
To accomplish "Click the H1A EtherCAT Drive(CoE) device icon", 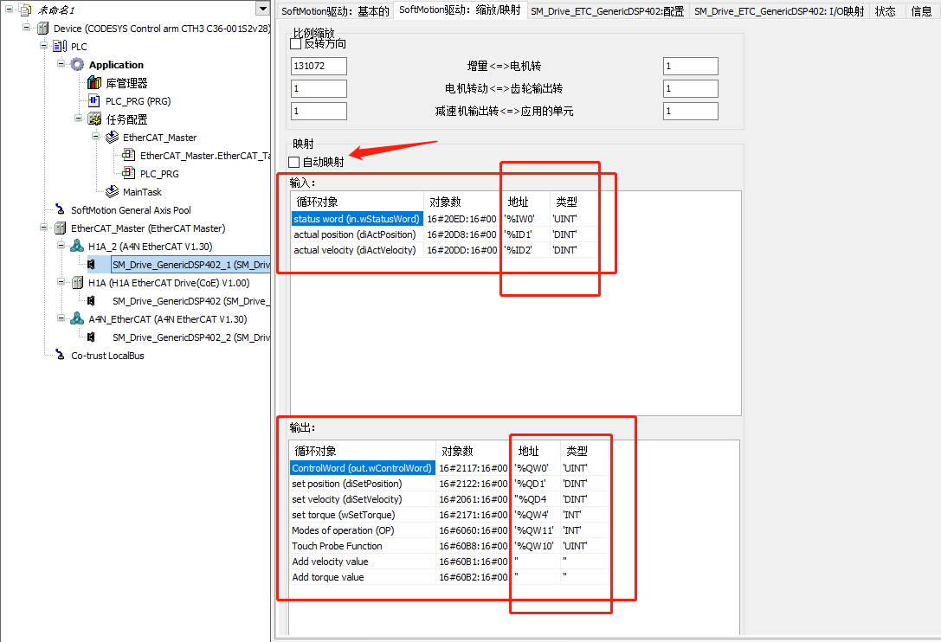I will (x=77, y=283).
